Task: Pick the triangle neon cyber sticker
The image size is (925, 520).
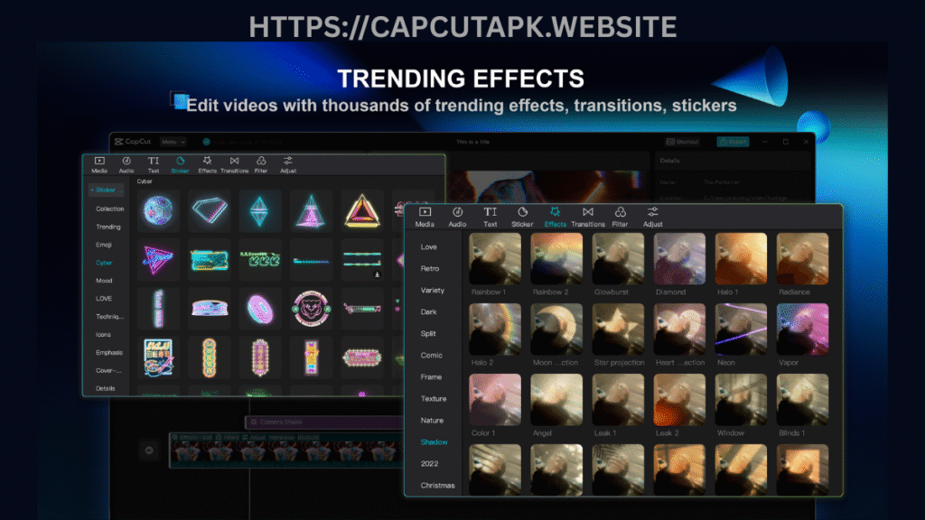Action: click(x=361, y=210)
